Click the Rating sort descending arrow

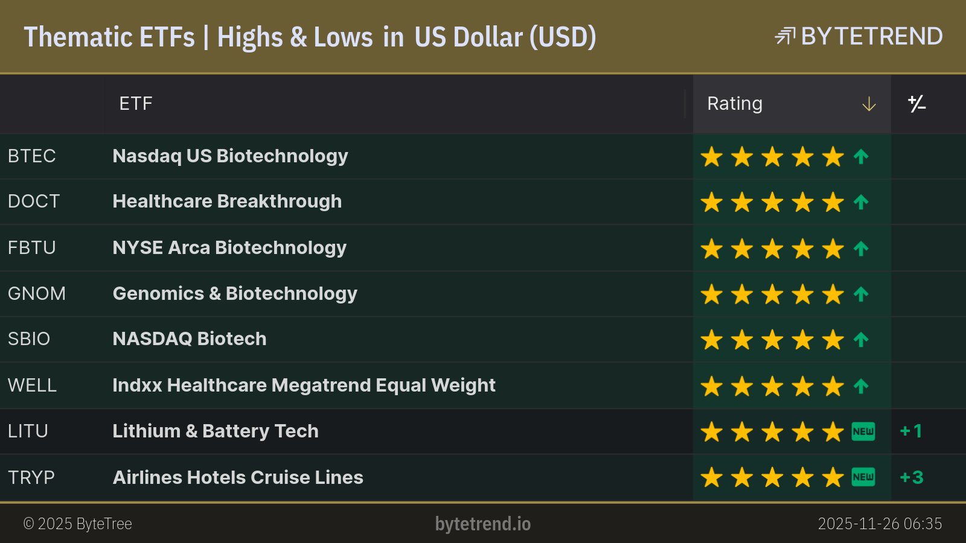(x=869, y=104)
